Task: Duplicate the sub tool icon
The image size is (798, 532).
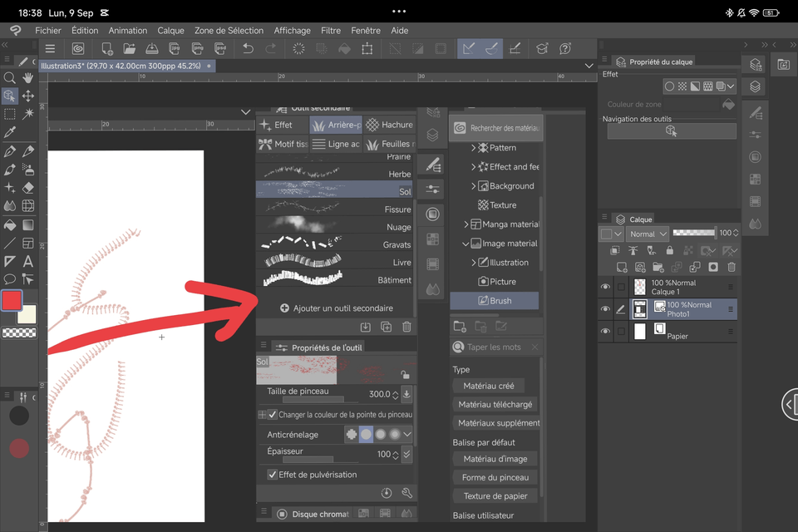Action: coord(387,327)
